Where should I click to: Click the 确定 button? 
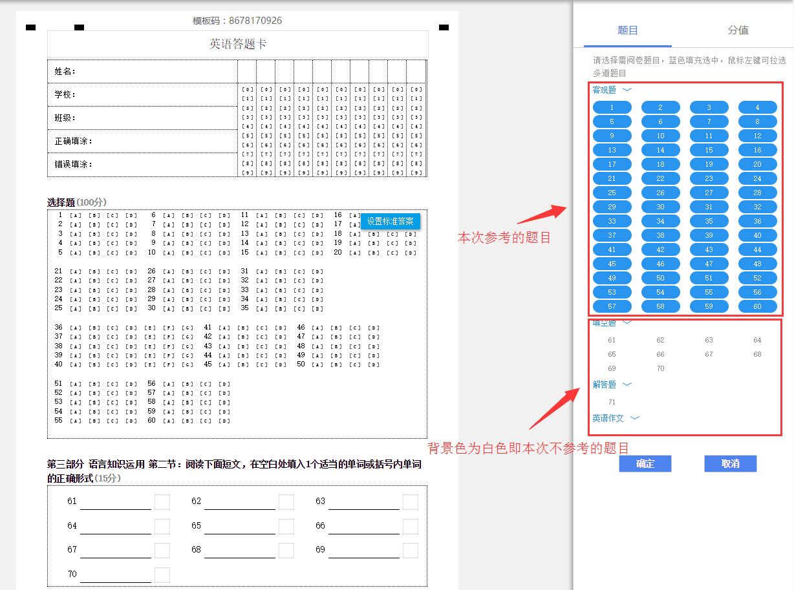click(x=645, y=463)
